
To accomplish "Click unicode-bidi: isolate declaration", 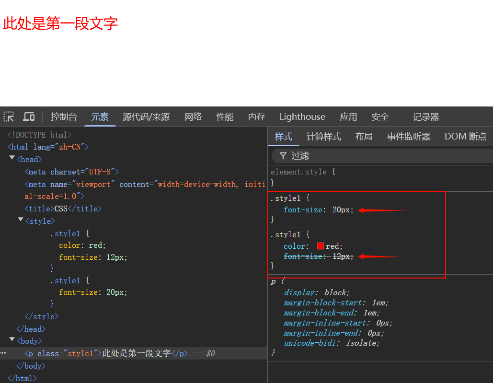I will [332, 343].
